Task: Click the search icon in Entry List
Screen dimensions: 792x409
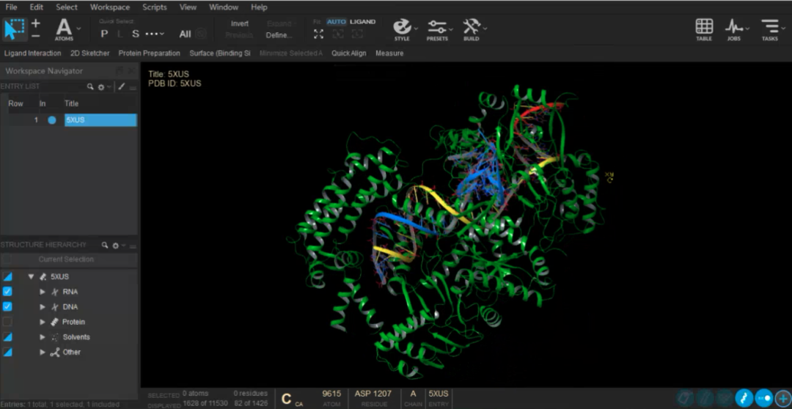Action: tap(91, 86)
